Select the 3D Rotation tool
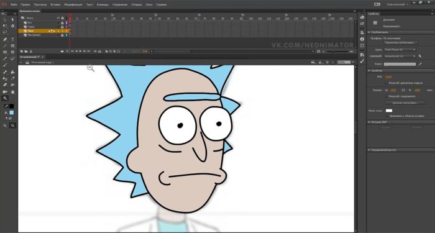Viewport: 435px width, 233px height. point(12,26)
